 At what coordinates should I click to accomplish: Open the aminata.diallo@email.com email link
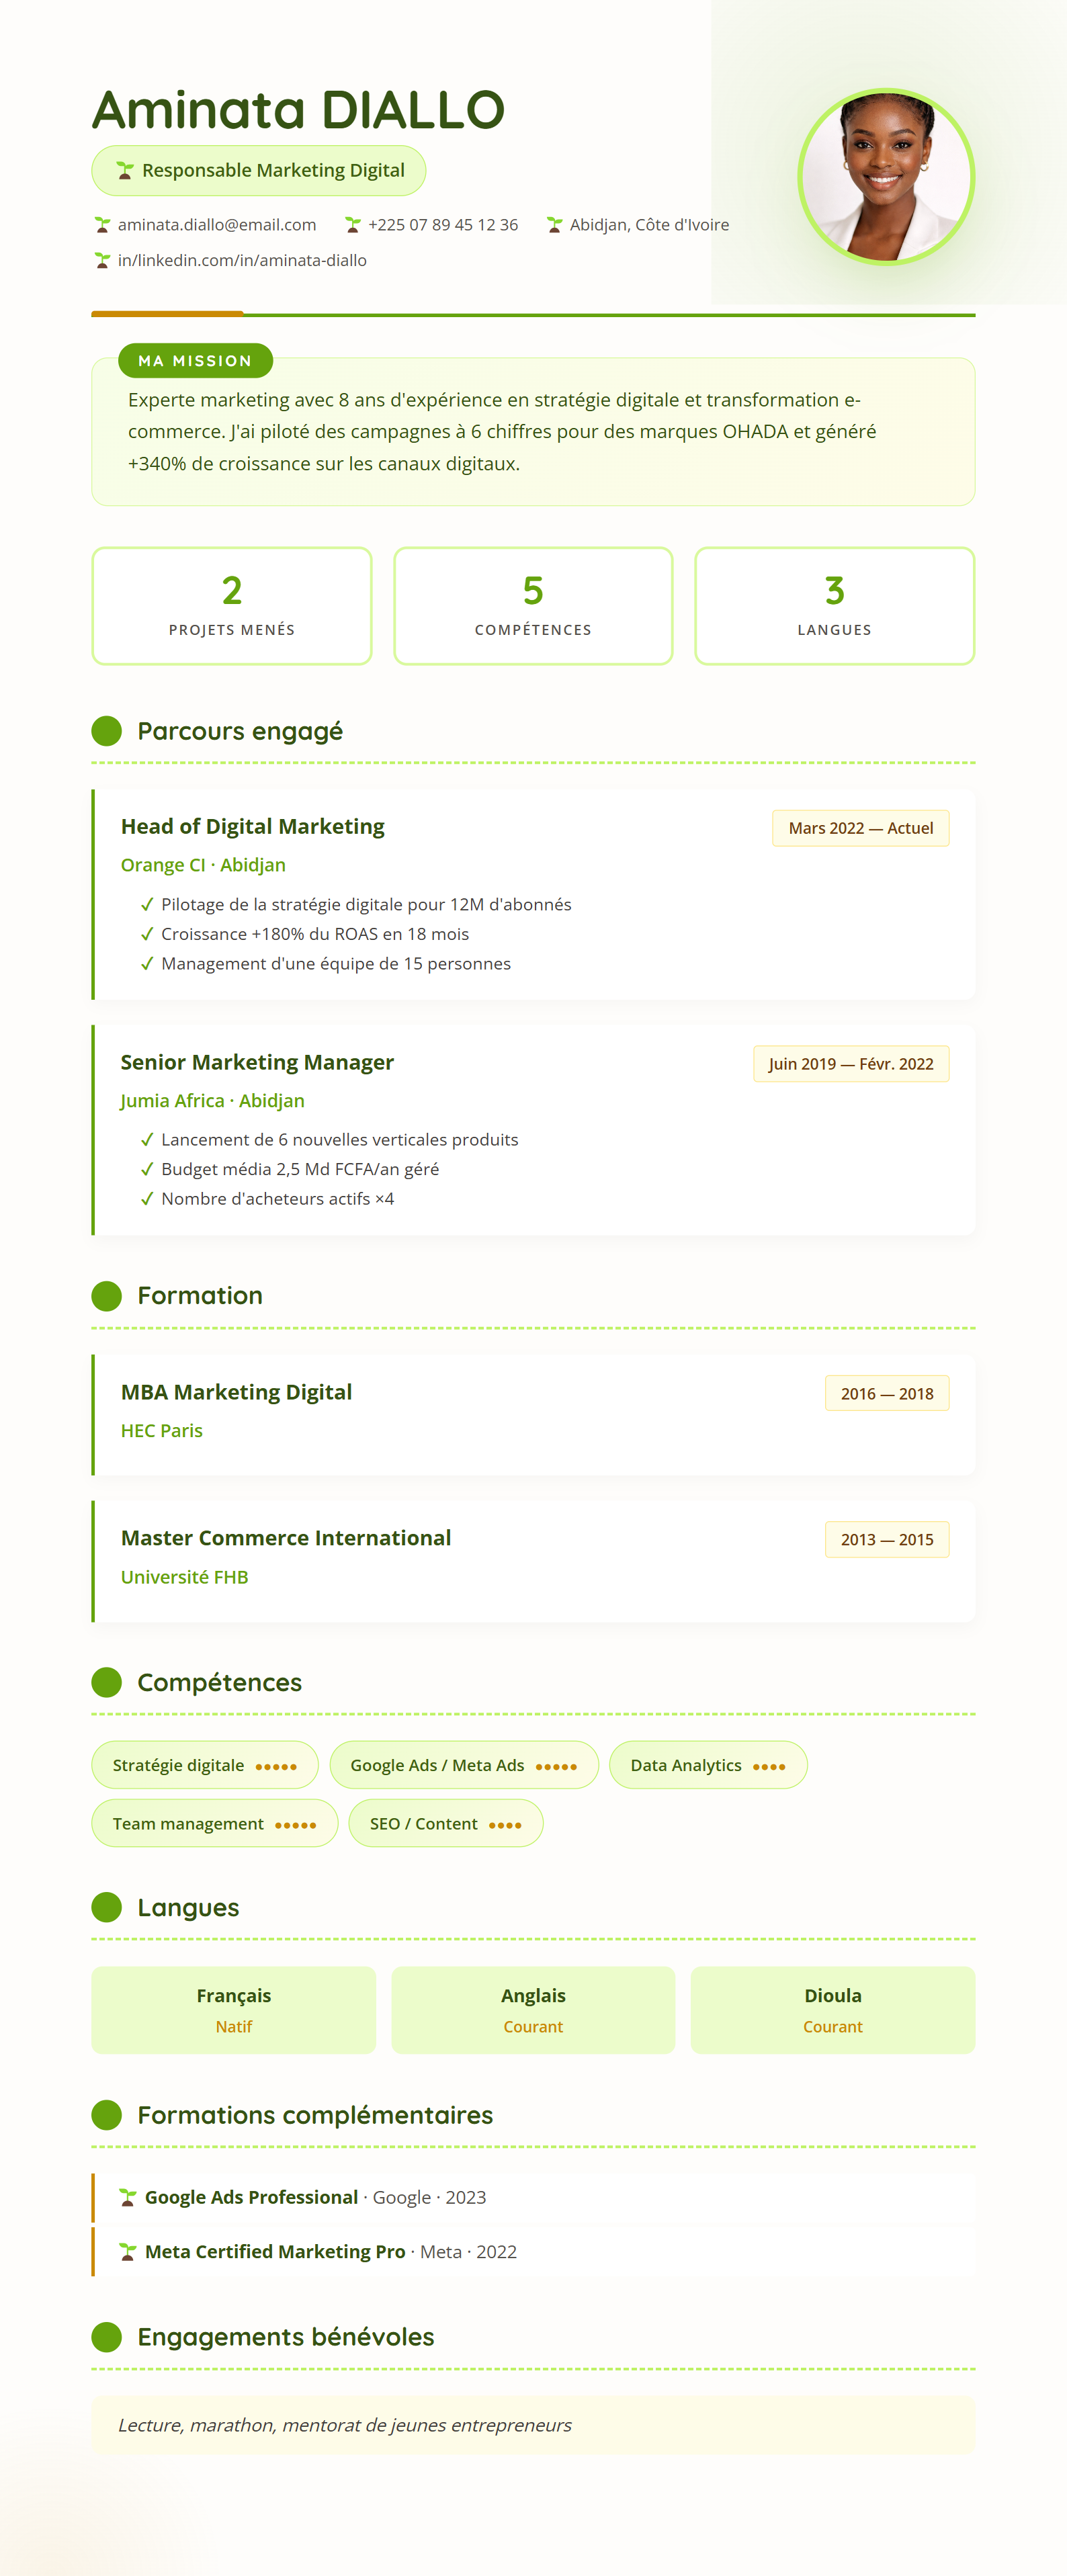(217, 225)
